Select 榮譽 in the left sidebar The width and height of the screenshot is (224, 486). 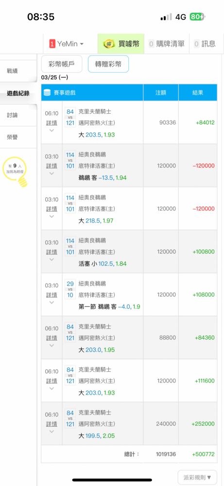pyautogui.click(x=18, y=137)
